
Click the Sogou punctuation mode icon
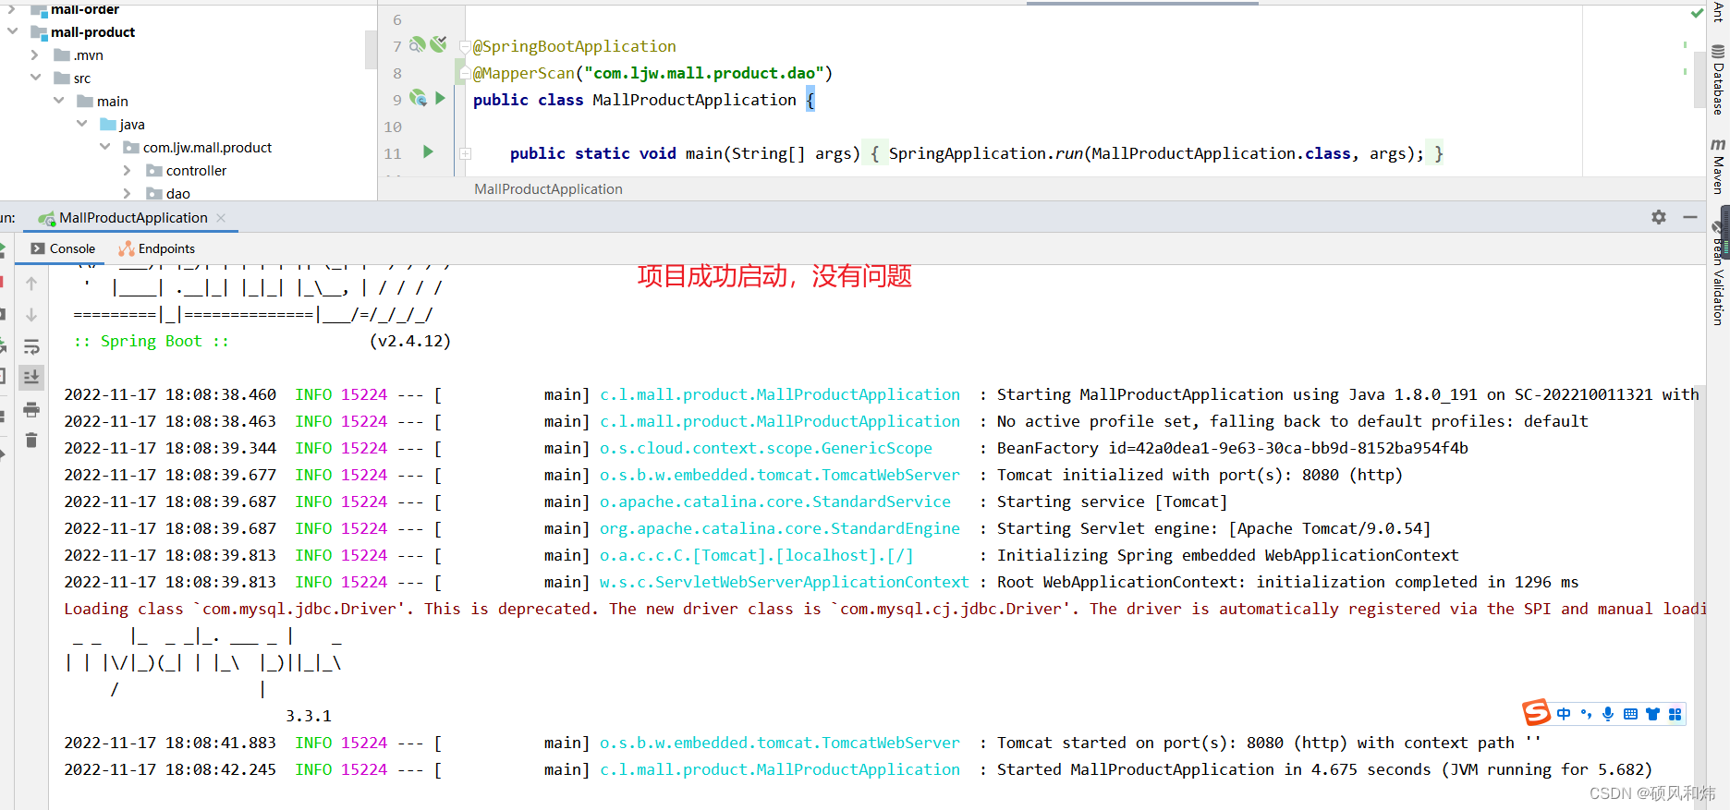point(1587,714)
